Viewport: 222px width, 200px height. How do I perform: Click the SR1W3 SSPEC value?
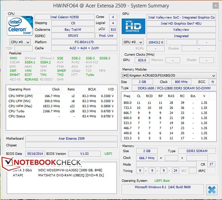click(73, 36)
